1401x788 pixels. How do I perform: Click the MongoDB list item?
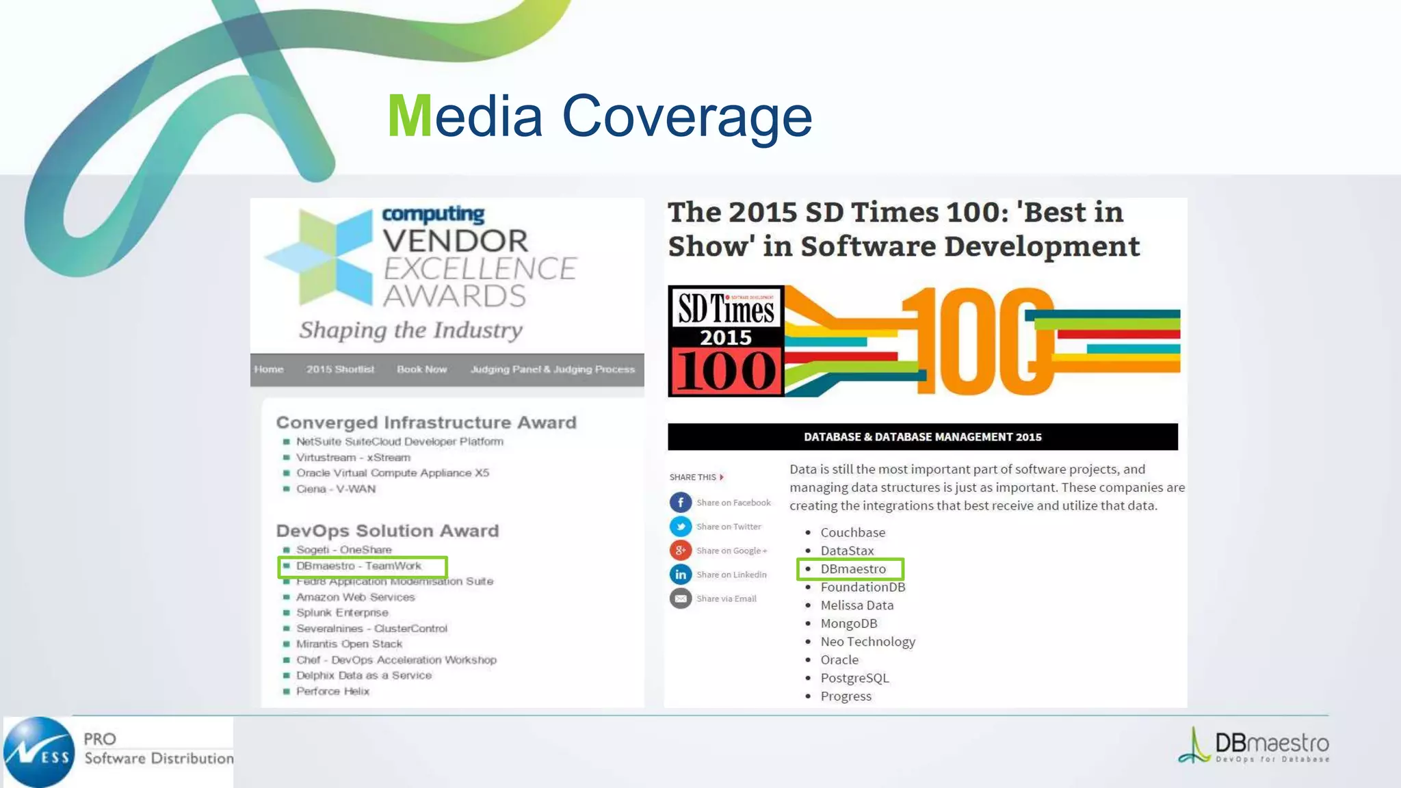pyautogui.click(x=848, y=624)
